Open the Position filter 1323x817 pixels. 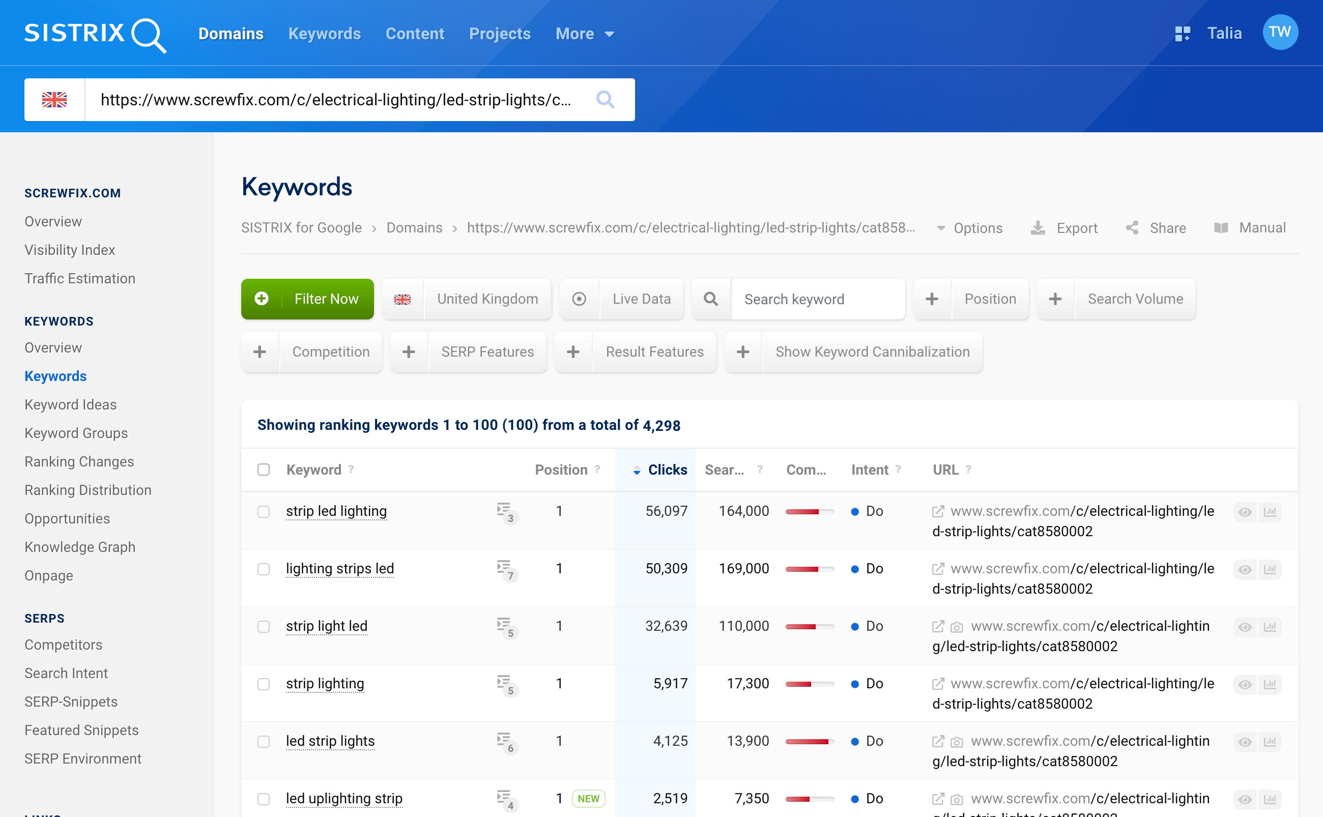972,299
